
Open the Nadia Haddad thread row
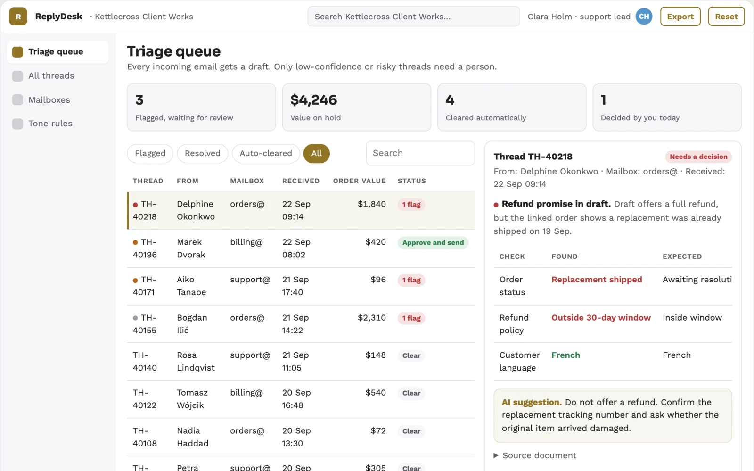301,437
